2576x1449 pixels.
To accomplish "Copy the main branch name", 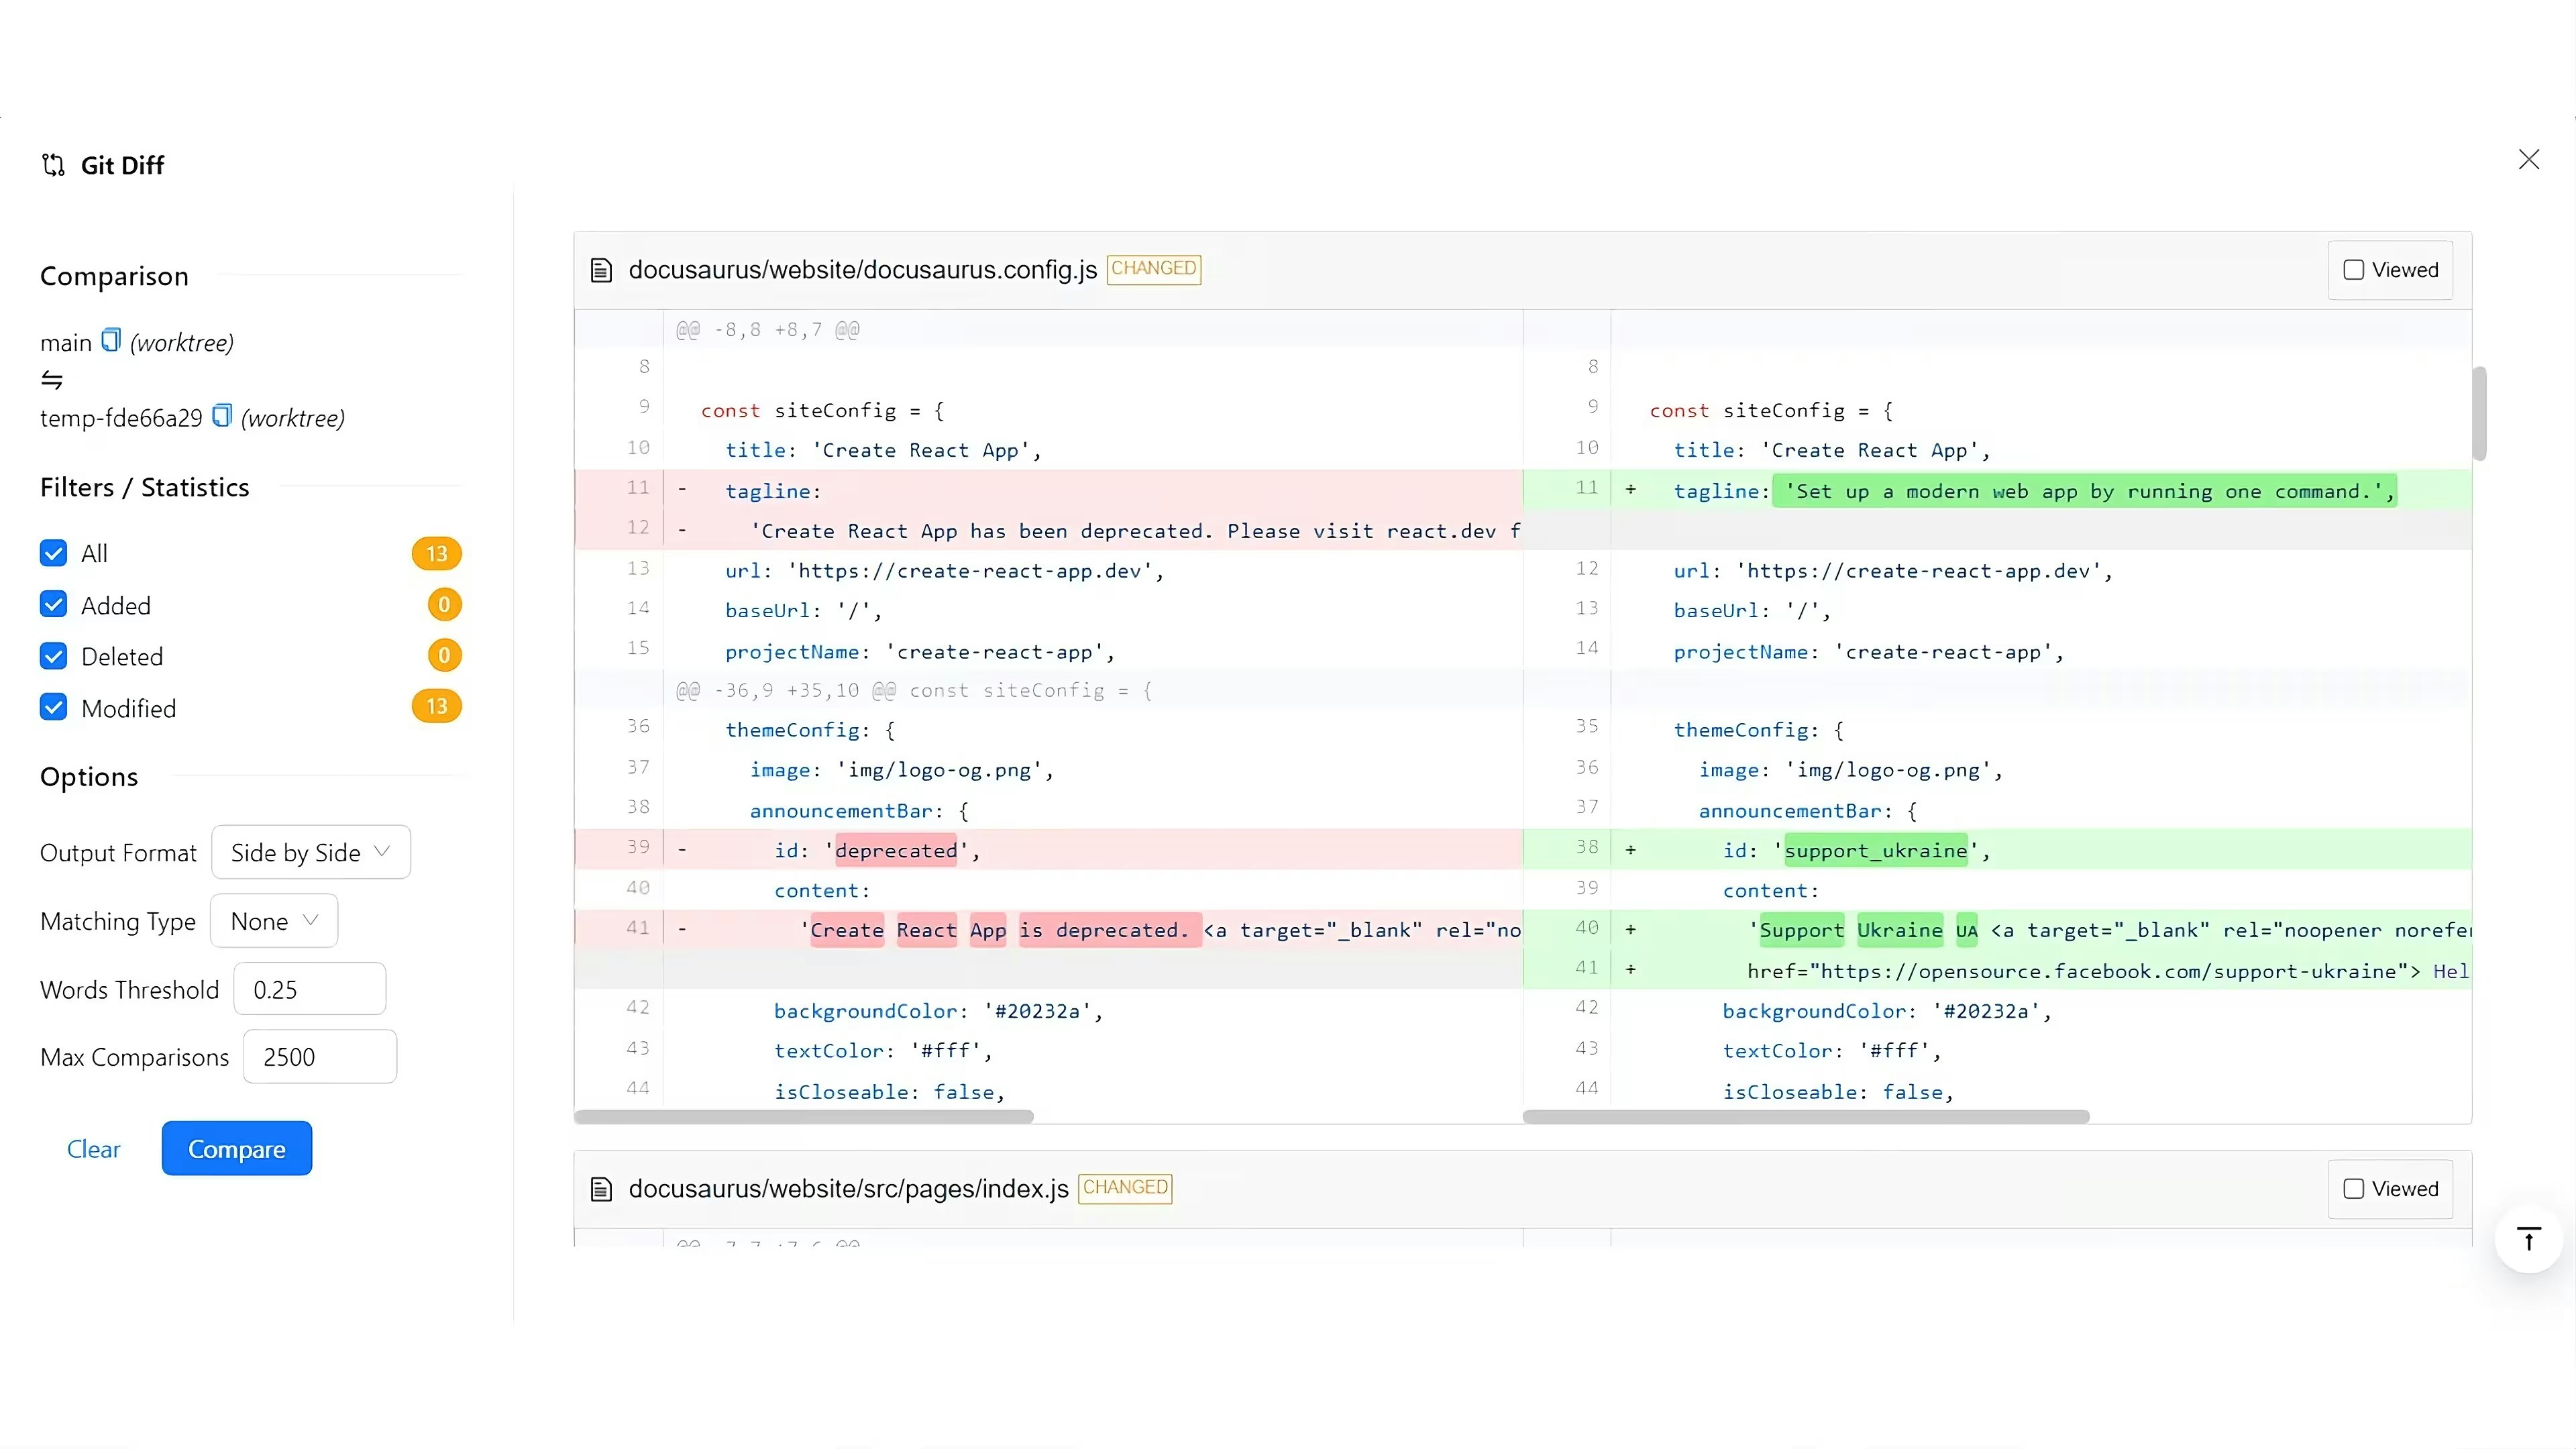I will click(111, 341).
